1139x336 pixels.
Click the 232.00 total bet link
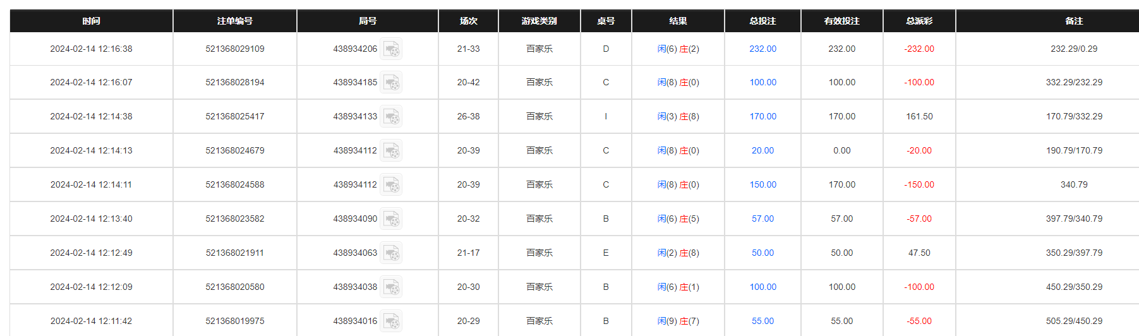click(762, 49)
